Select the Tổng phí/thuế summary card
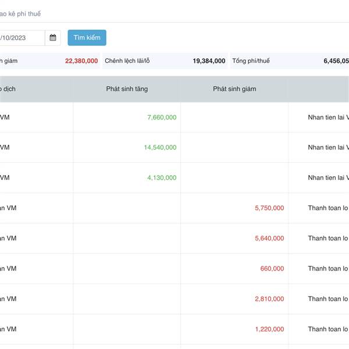 (x=289, y=60)
